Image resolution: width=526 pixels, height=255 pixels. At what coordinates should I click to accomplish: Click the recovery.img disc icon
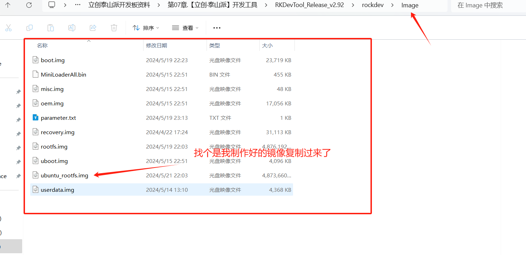pos(35,132)
